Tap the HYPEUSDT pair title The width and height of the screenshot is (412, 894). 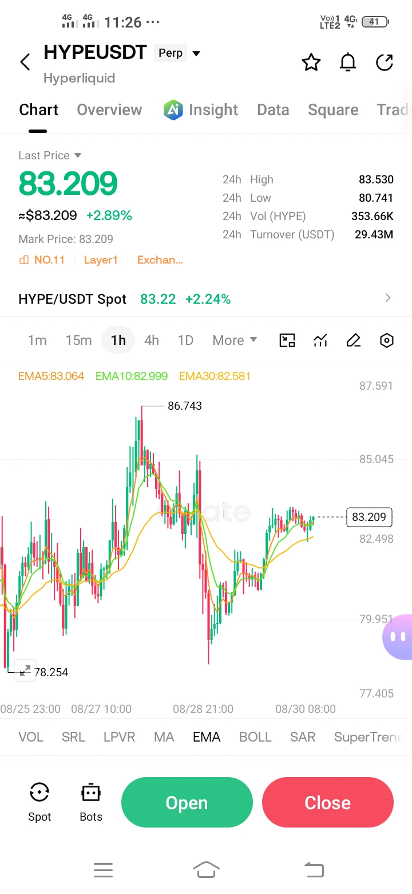tap(95, 53)
